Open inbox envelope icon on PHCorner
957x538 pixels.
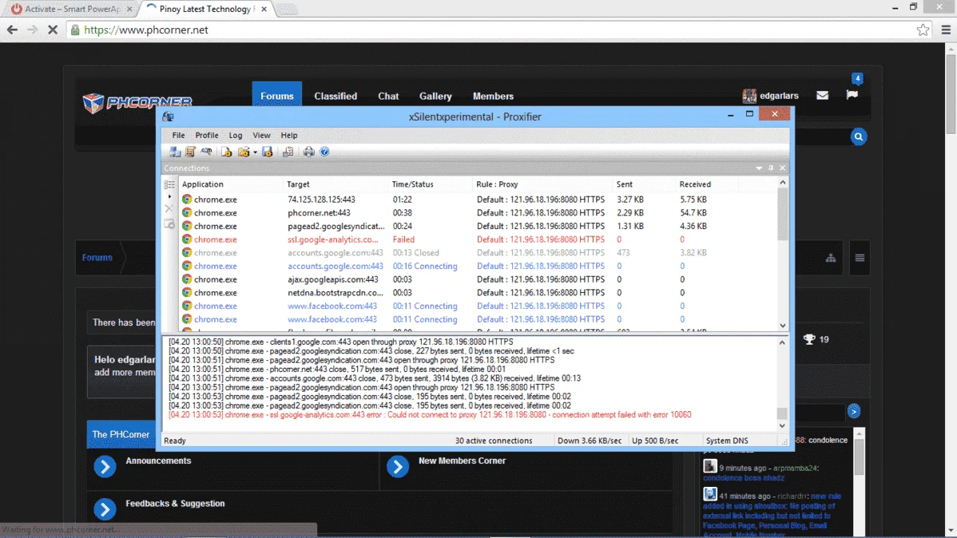[x=822, y=95]
